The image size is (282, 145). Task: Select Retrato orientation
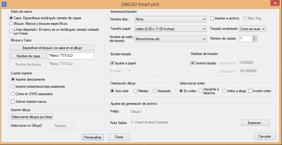(x=136, y=91)
